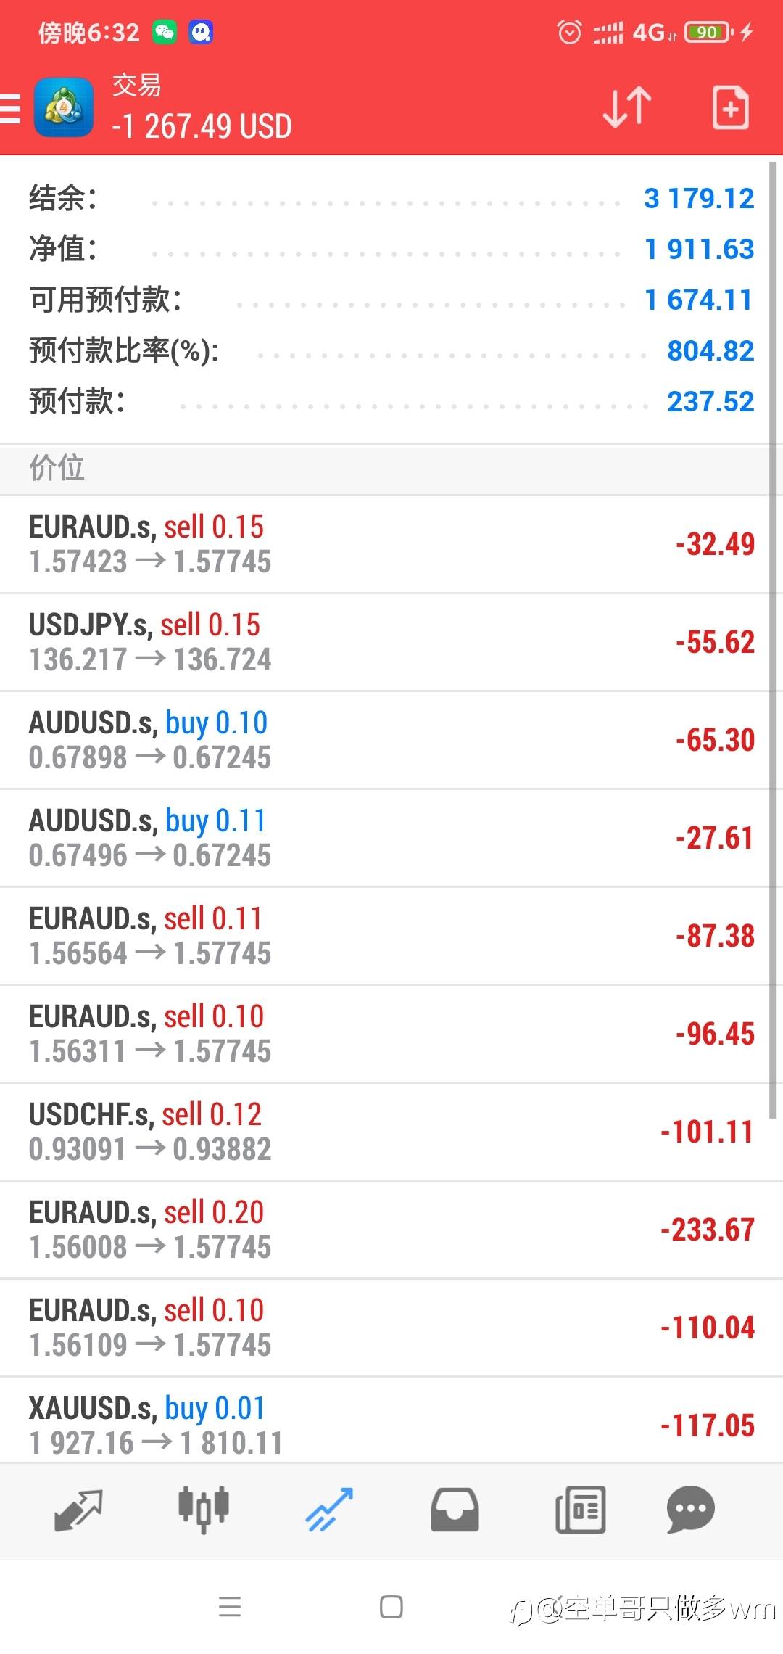
Task: Switch to the candlestick Chart tab
Action: tap(204, 1510)
